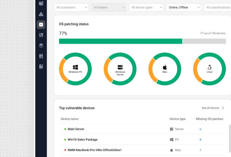Select the patch management checkmark sidebar icon
Viewport: 231px width, 157px height.
click(41, 24)
